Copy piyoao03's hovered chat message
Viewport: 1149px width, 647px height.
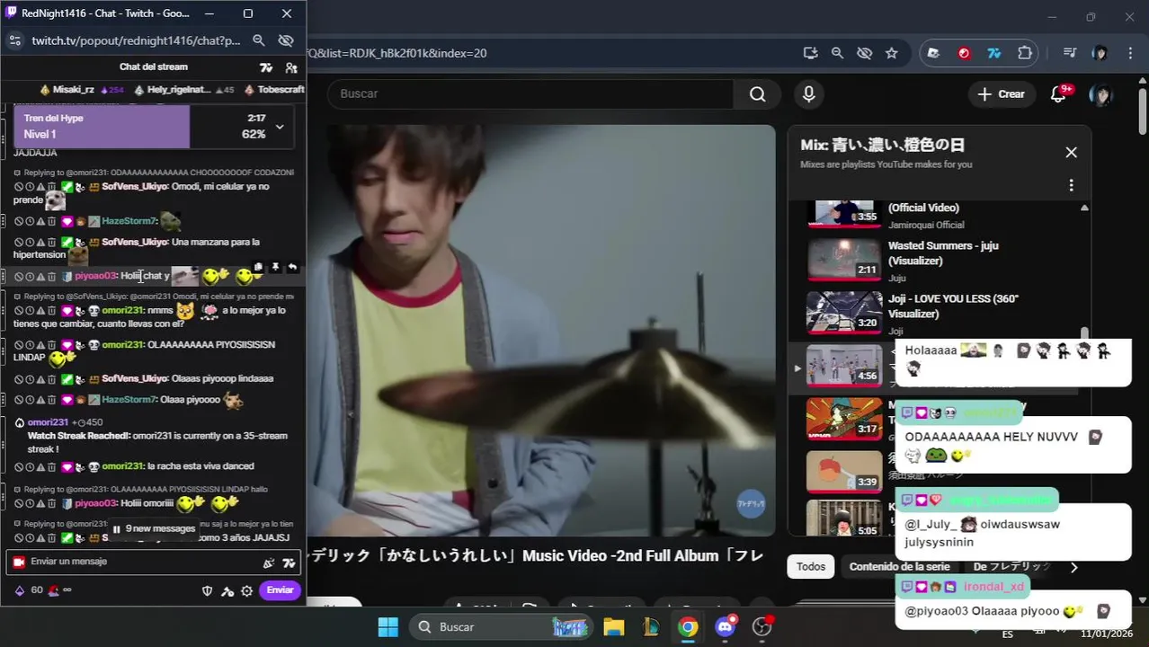[258, 267]
